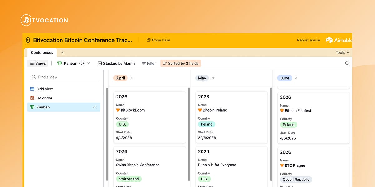Click the Bitvocation logo at top left
375x187 pixels.
(x=44, y=20)
